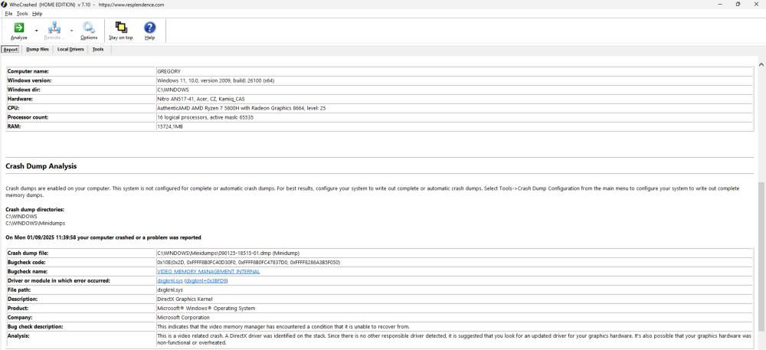Click the scrollbar up arrow

click(x=761, y=64)
